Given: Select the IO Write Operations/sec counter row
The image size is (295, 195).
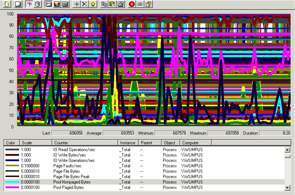Looking at the screenshot, I should (x=144, y=160).
